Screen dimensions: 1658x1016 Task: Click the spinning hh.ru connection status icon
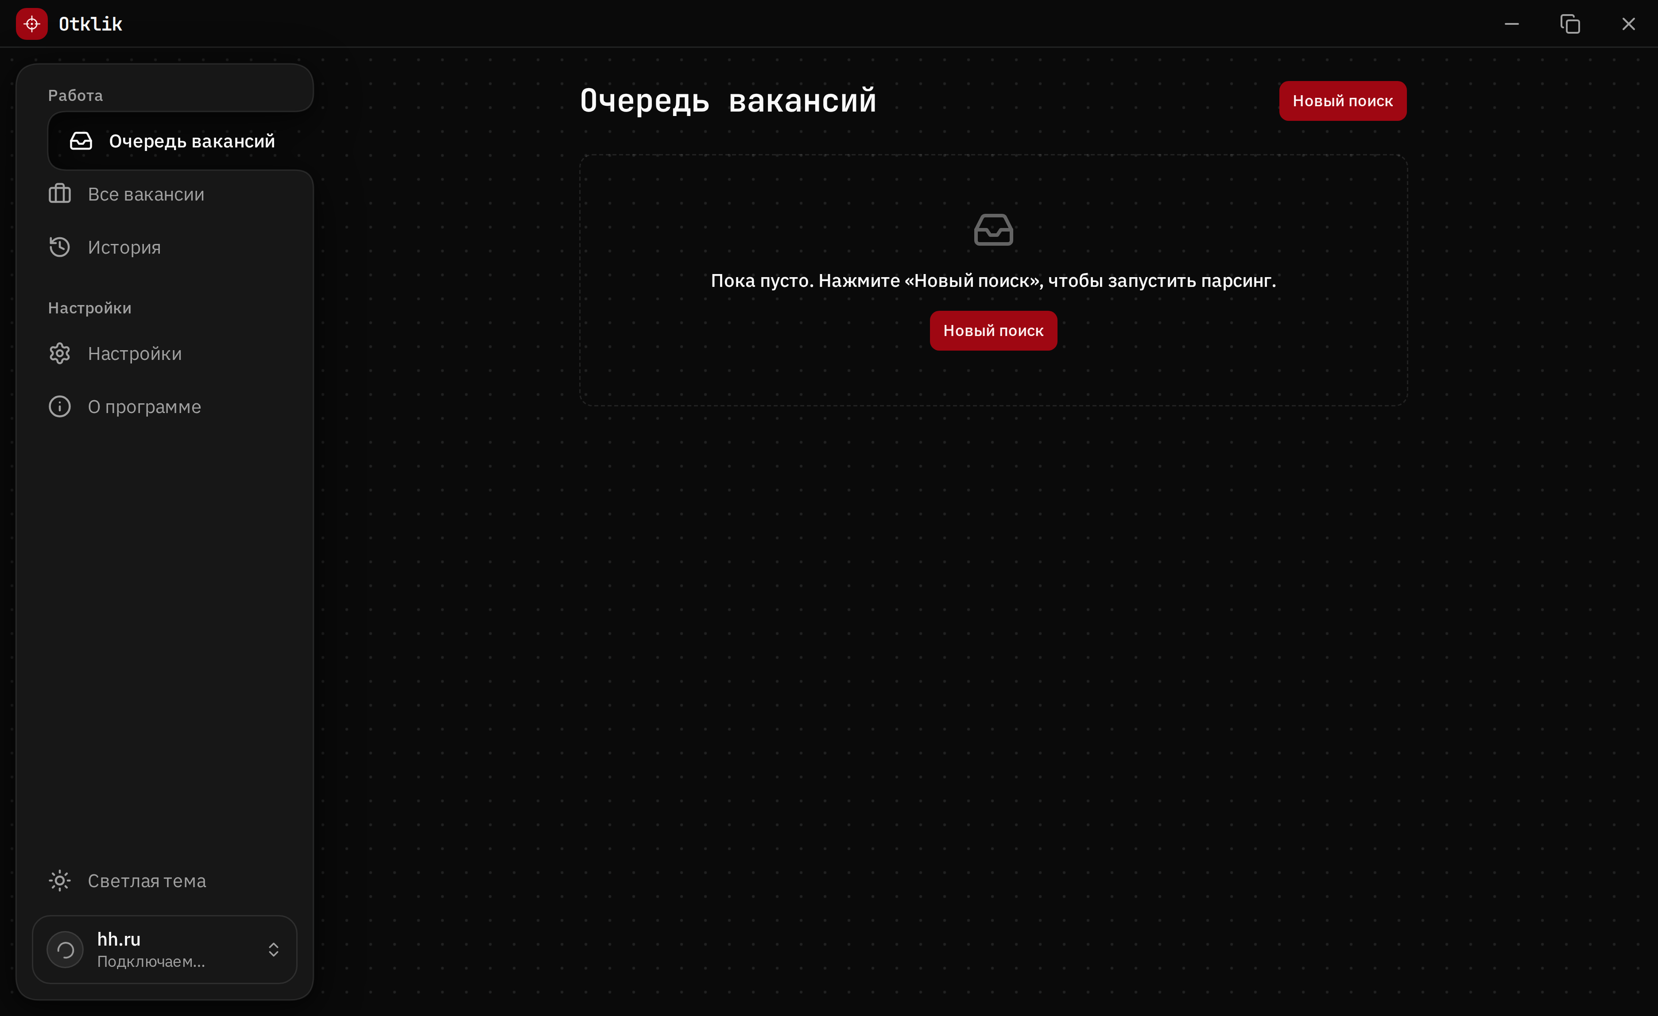pyautogui.click(x=65, y=950)
